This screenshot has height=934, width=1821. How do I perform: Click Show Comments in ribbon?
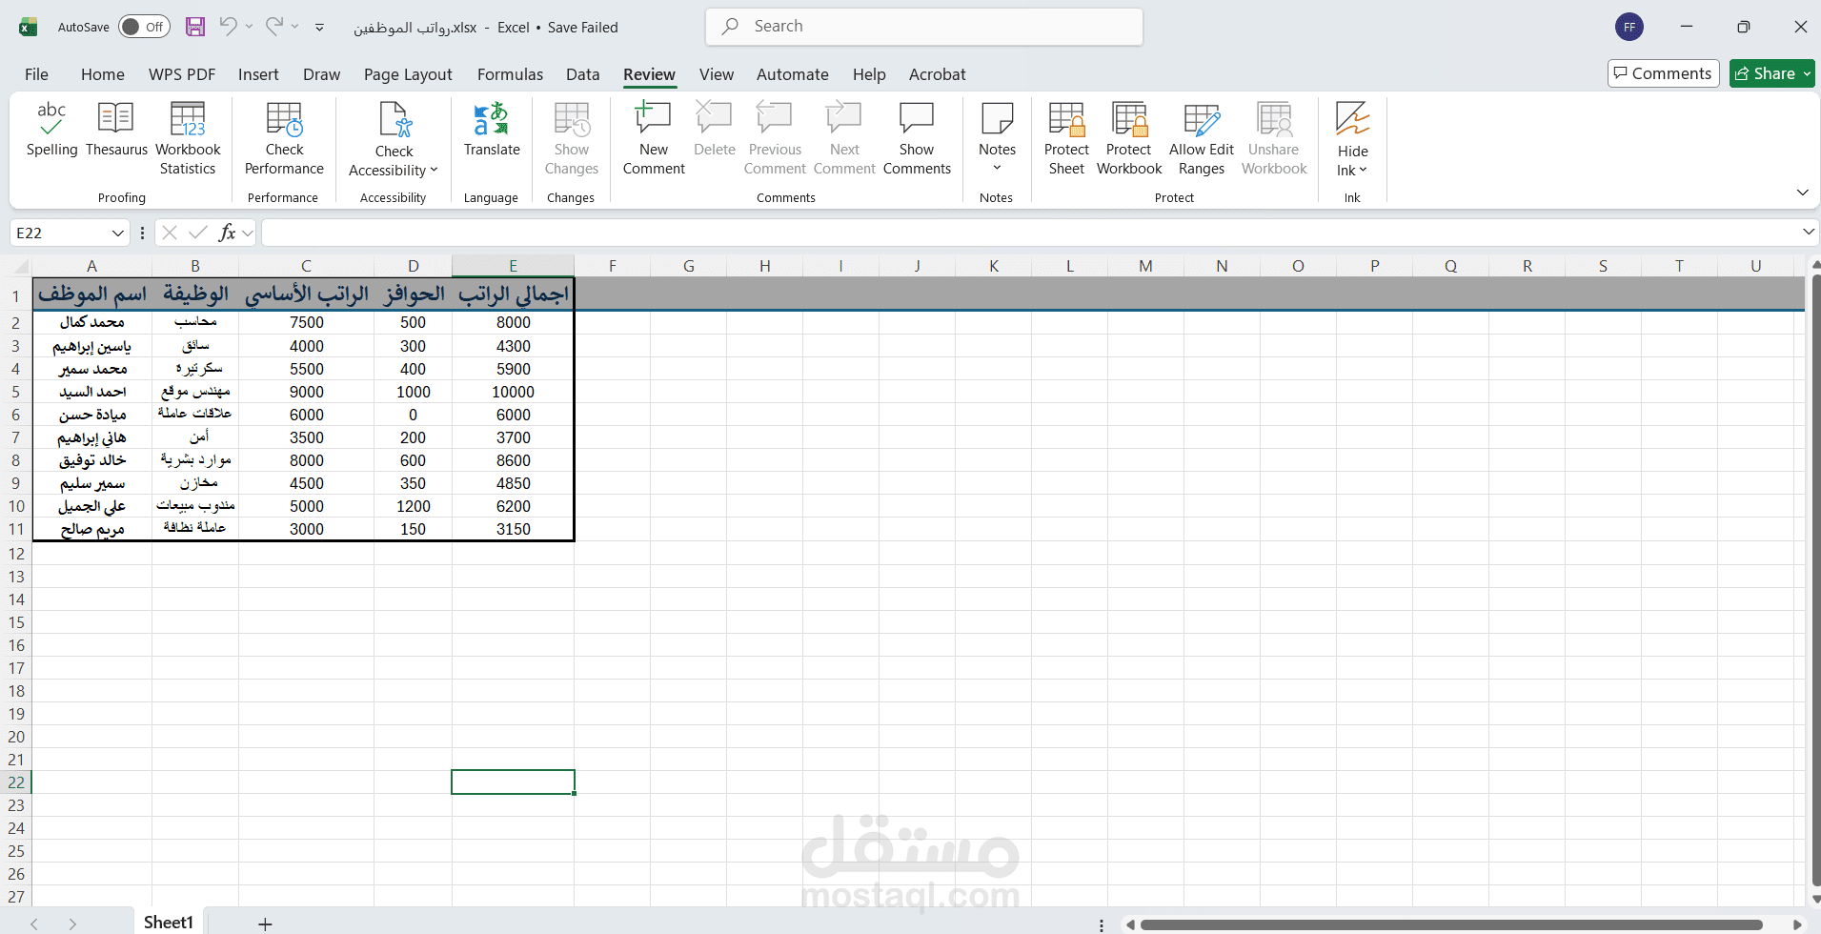(917, 139)
